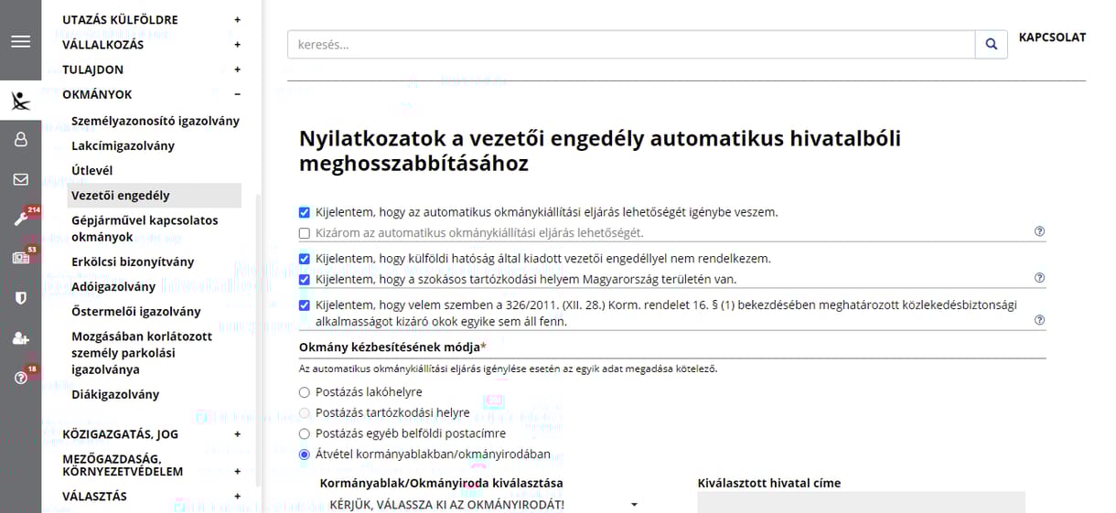Screen dimensions: 1116x513
Task: Expand MEZŐGAZDASÁG, KÖRNYEZETVÉDELEM section
Action: pos(237,472)
